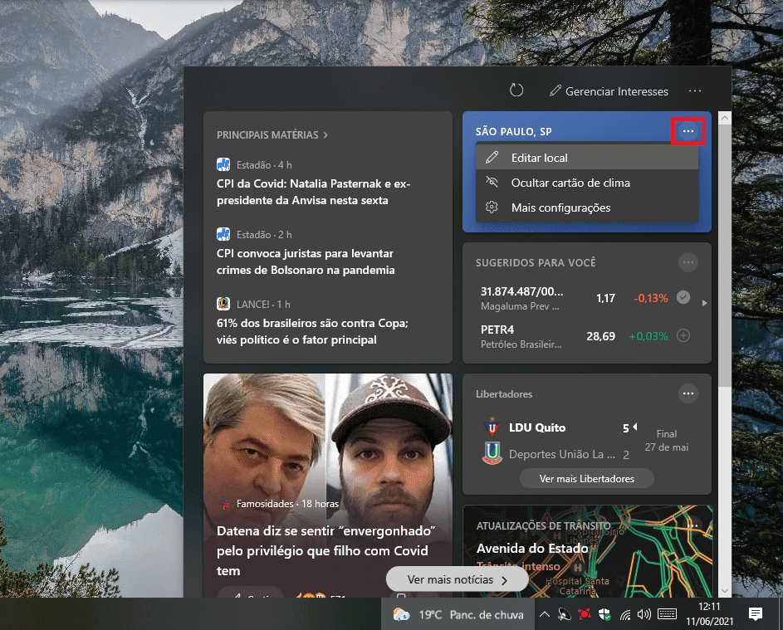Click the taskbar weather 19°C Panc. de chuva widget
Image resolution: width=783 pixels, height=630 pixels.
pyautogui.click(x=458, y=614)
